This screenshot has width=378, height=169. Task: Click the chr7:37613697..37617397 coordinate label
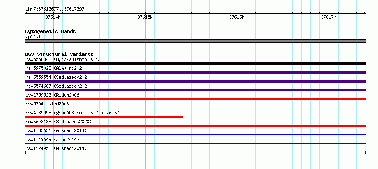point(55,9)
